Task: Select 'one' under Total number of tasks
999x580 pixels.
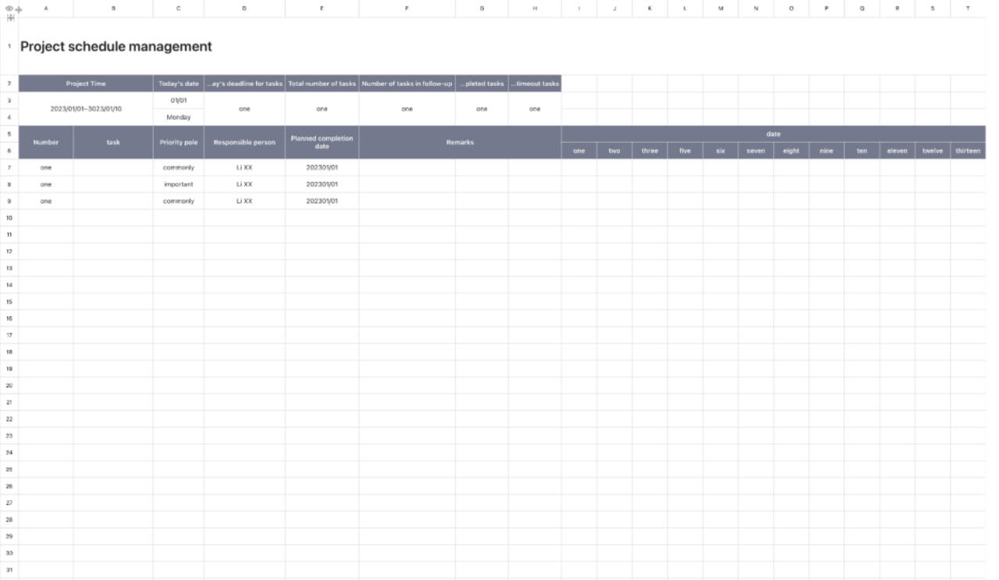Action: [322, 109]
